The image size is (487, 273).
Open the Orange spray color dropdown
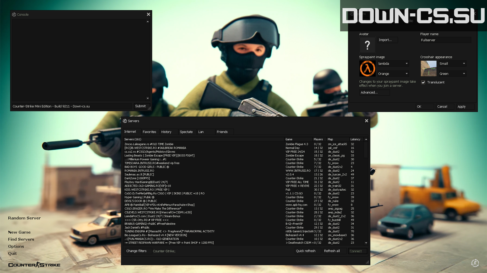[393, 74]
